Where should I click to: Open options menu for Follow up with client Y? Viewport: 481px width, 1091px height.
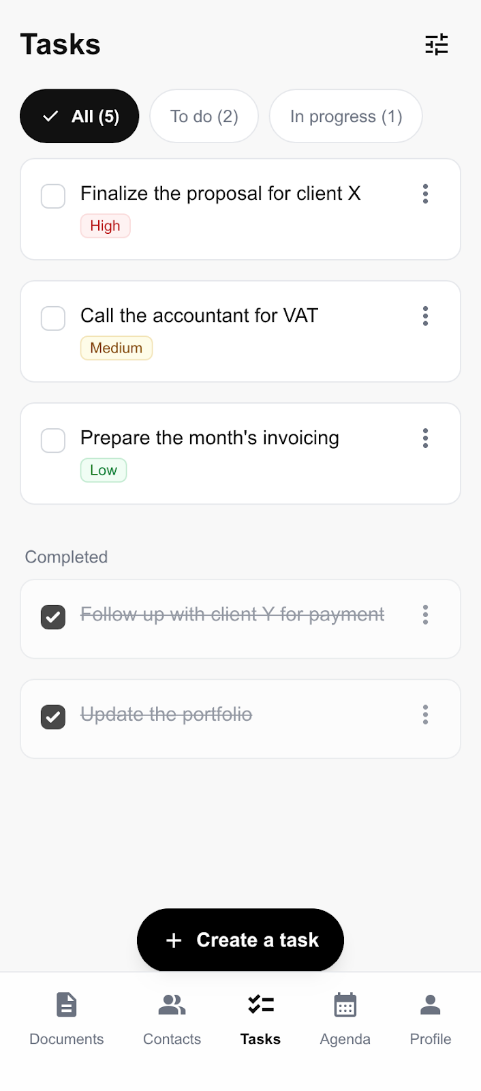(425, 614)
